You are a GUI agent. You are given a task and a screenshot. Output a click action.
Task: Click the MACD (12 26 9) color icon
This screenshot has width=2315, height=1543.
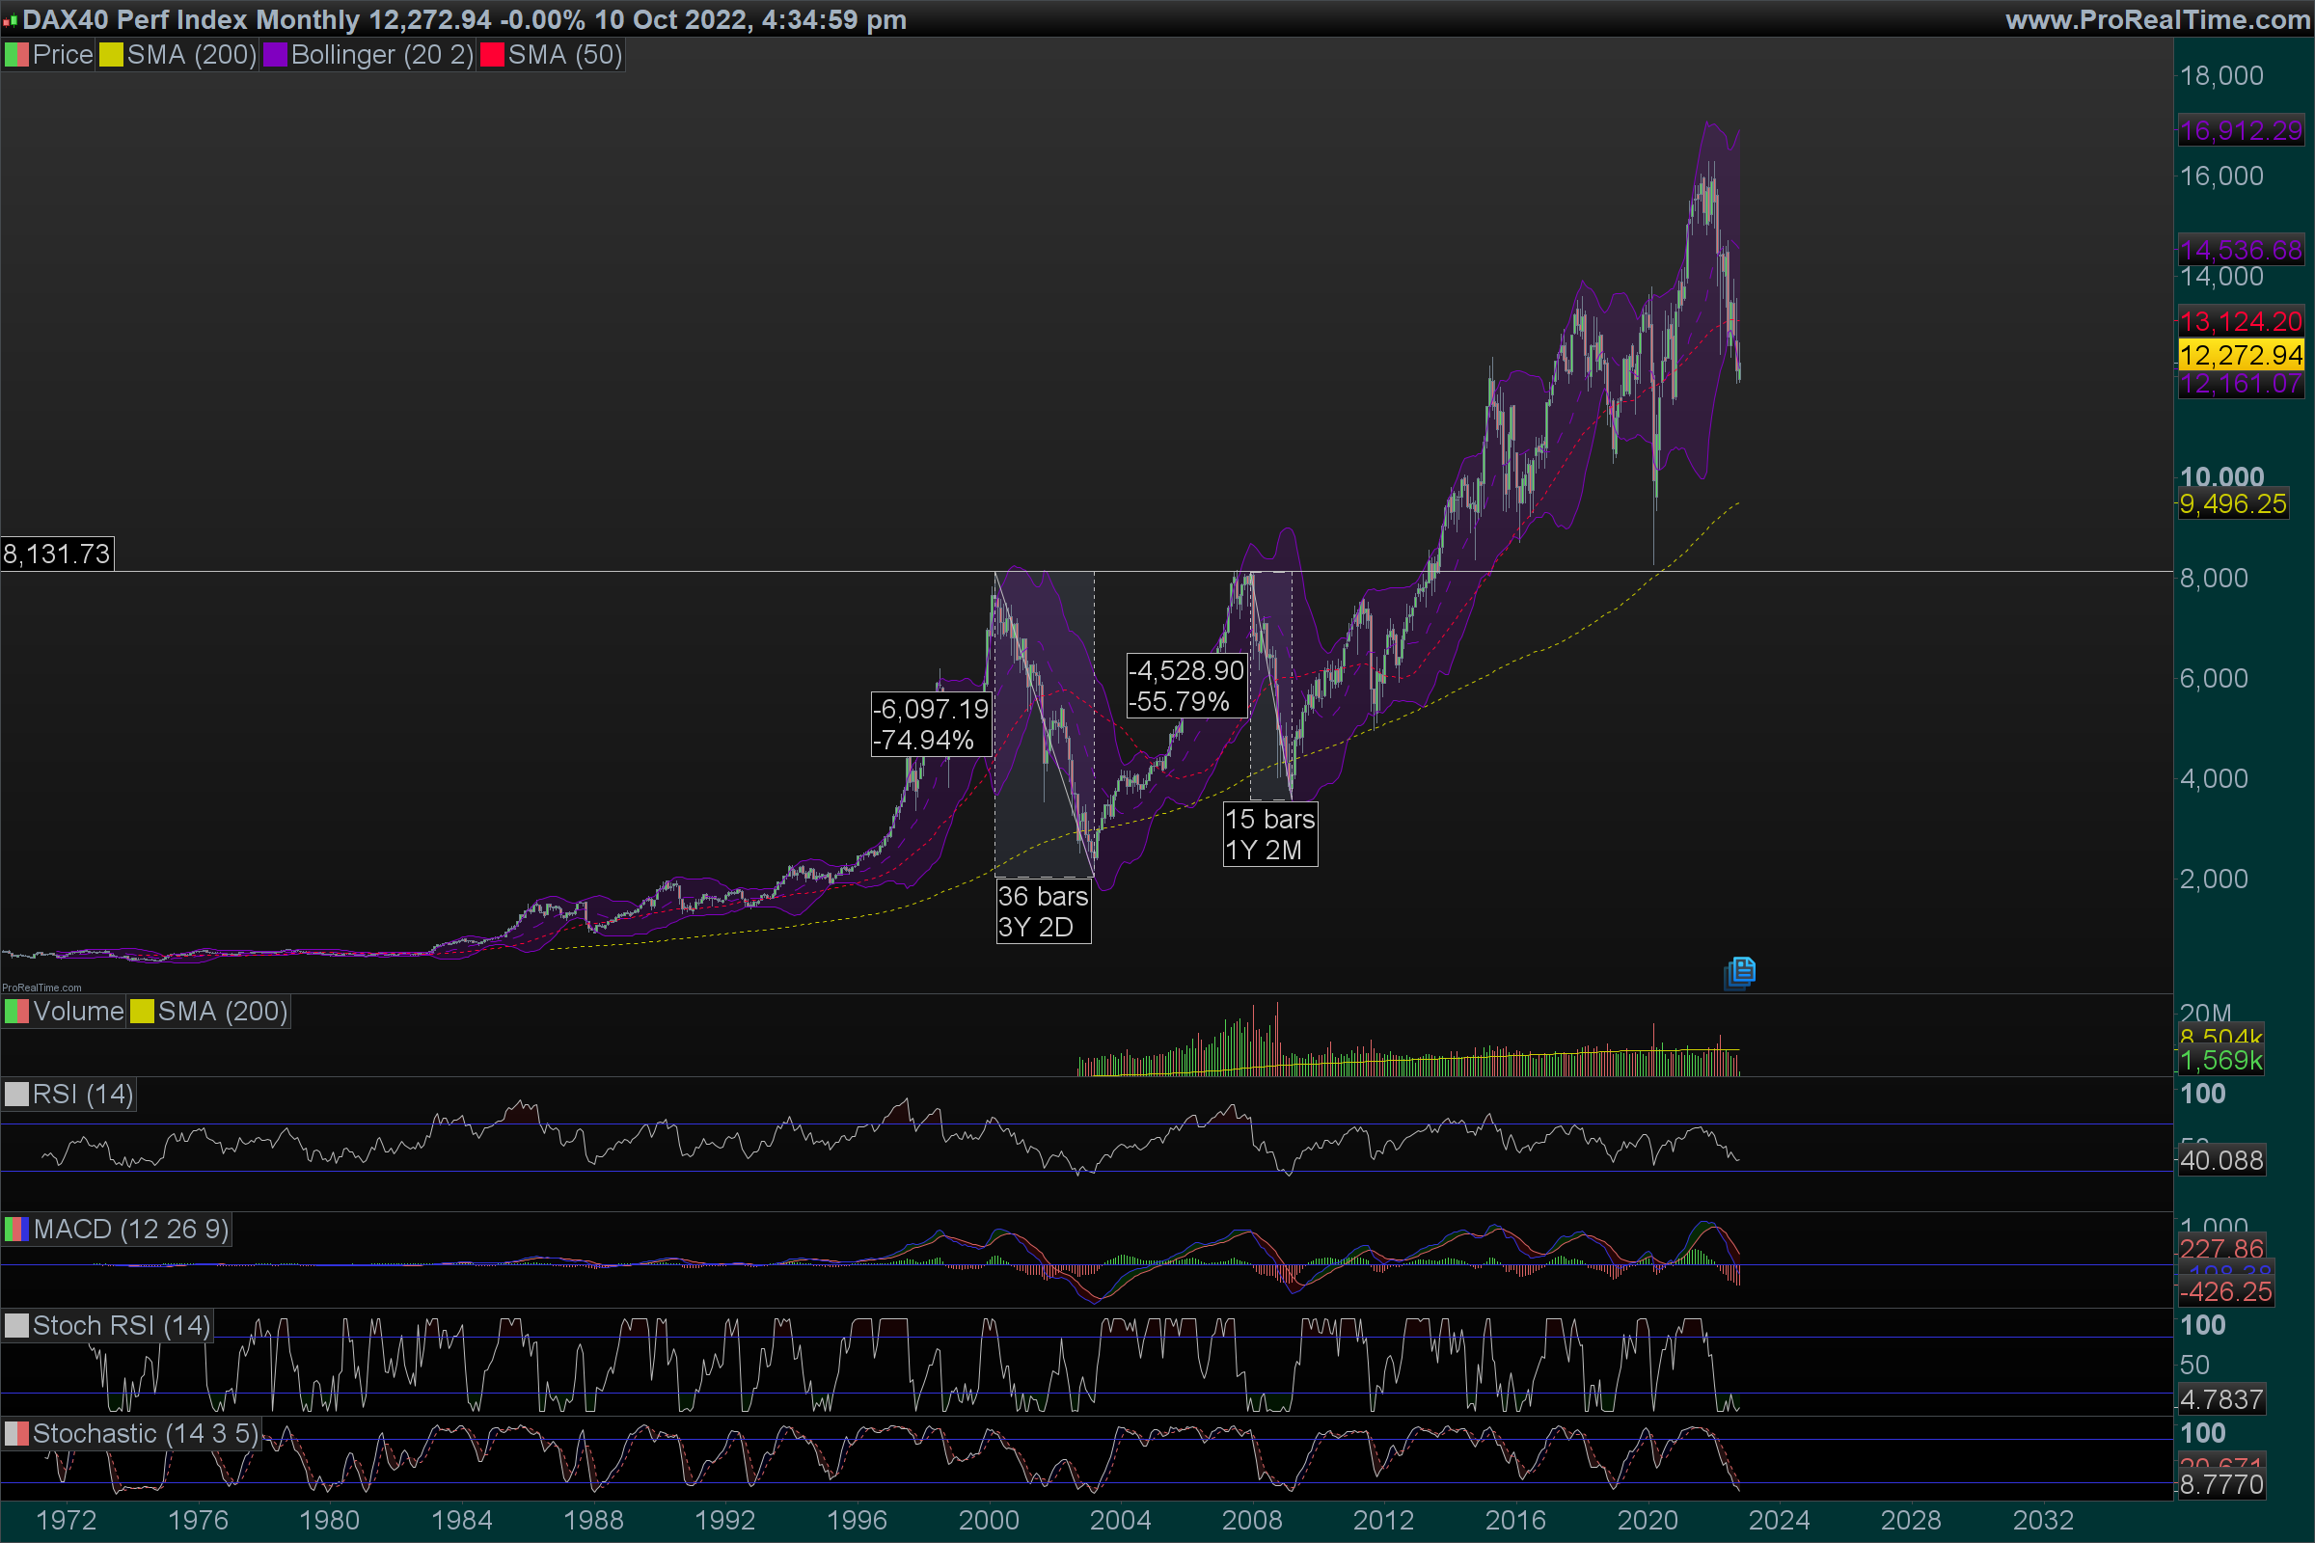[16, 1229]
